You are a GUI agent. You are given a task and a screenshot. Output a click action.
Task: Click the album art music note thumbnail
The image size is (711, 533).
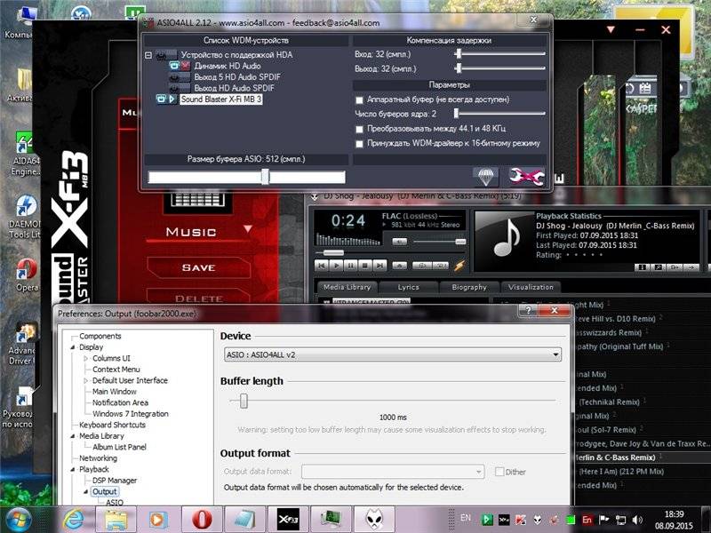503,240
